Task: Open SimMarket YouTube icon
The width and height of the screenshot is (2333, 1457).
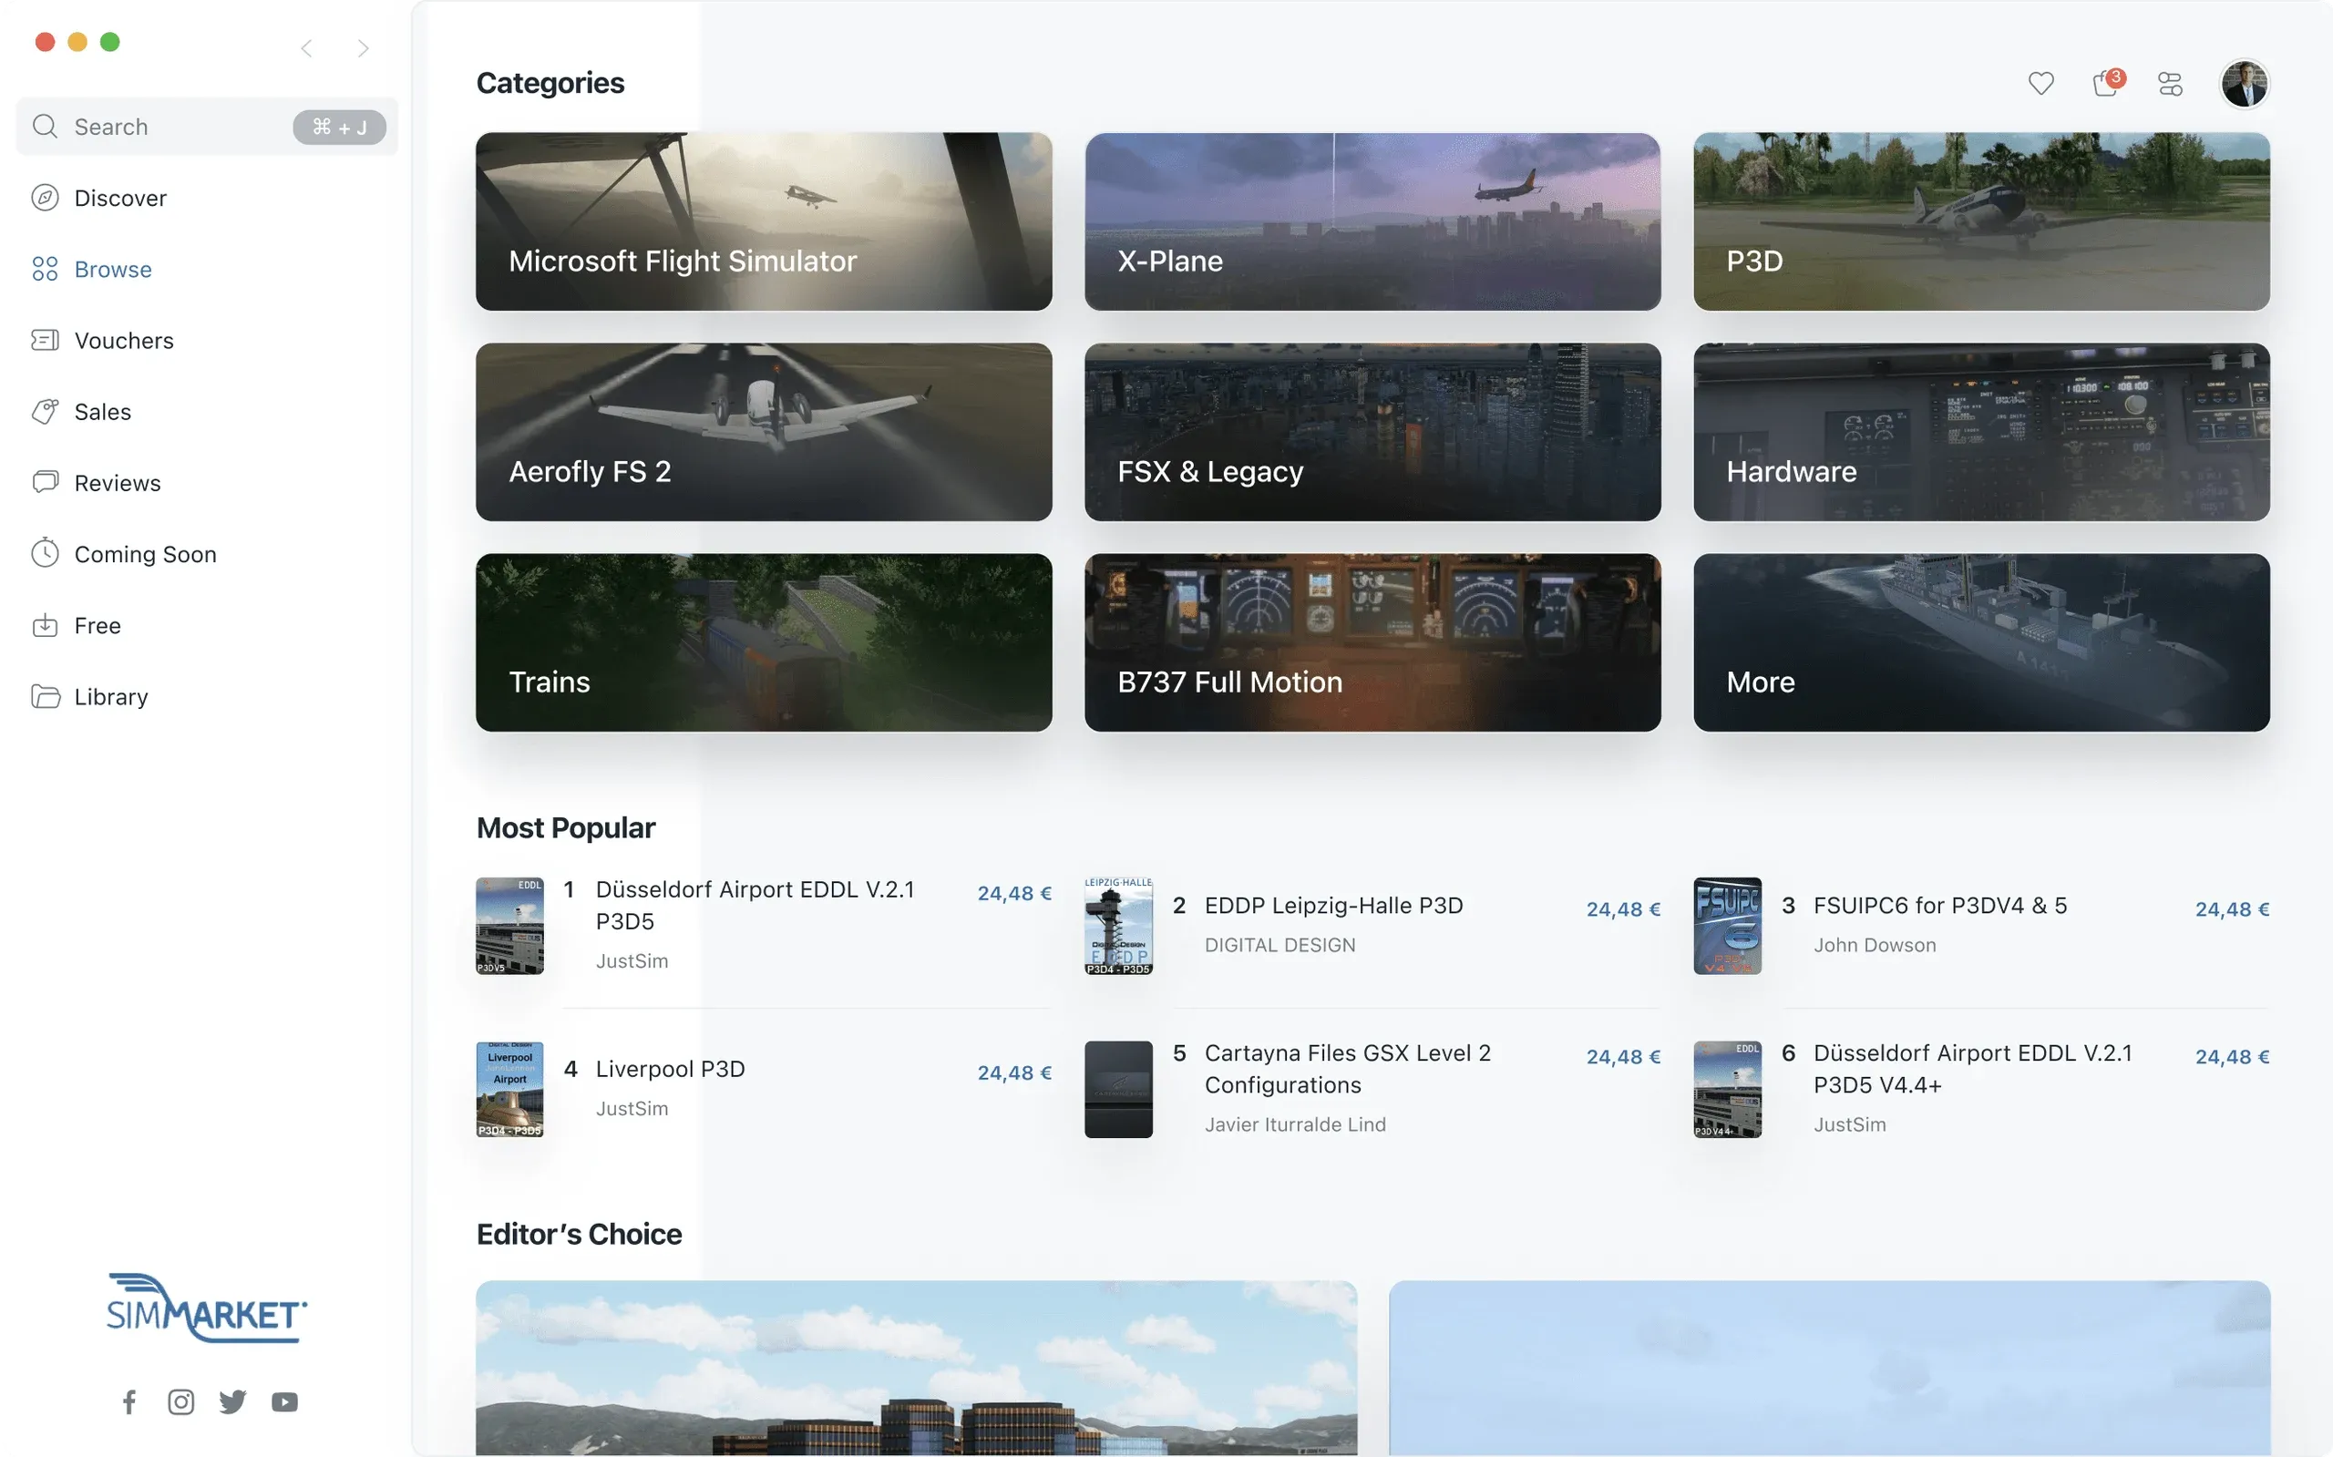Action: coord(284,1402)
